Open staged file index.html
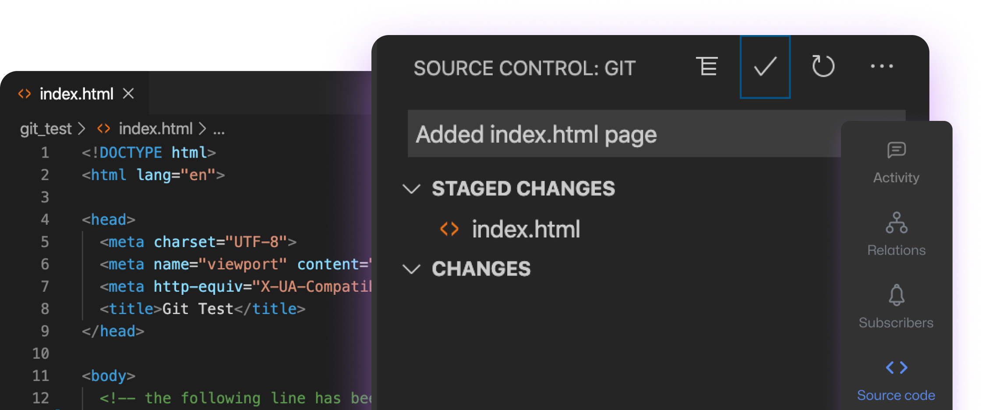Image resolution: width=982 pixels, height=410 pixels. (526, 229)
